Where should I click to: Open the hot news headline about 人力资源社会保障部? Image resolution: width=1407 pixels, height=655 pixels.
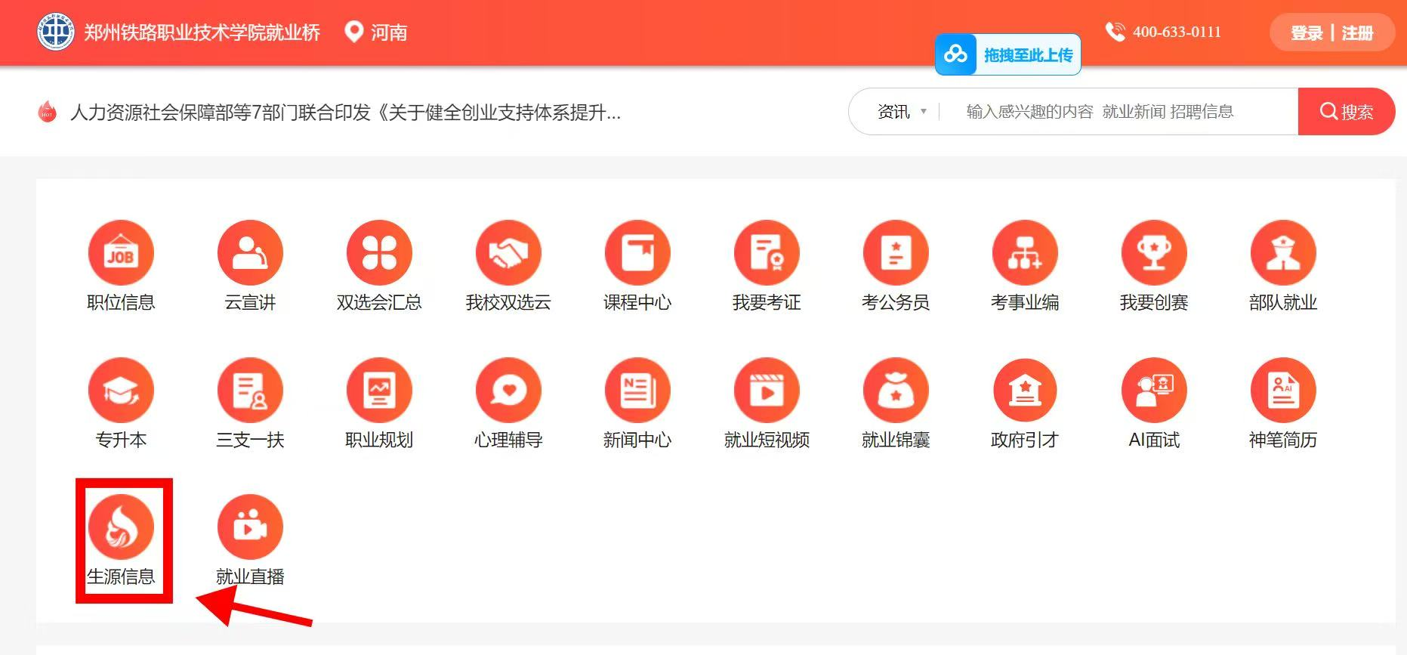(x=345, y=113)
